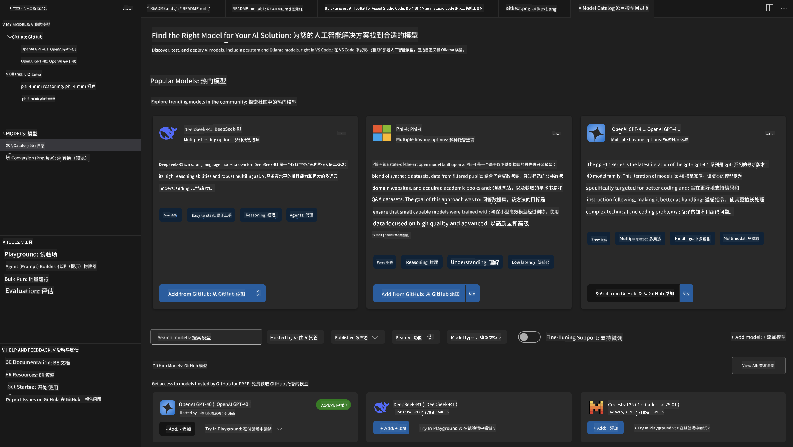This screenshot has height=447, width=793.
Task: Click the OpenAI GPT-4.1 sparkle logo
Action: (x=596, y=133)
